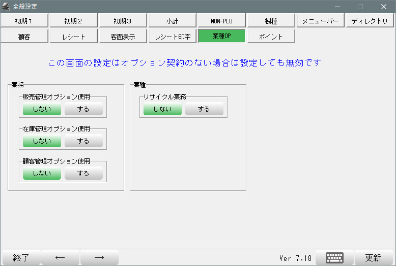Set 販売管理オプション使用 to する
This screenshot has width=396, height=266.
83,109
